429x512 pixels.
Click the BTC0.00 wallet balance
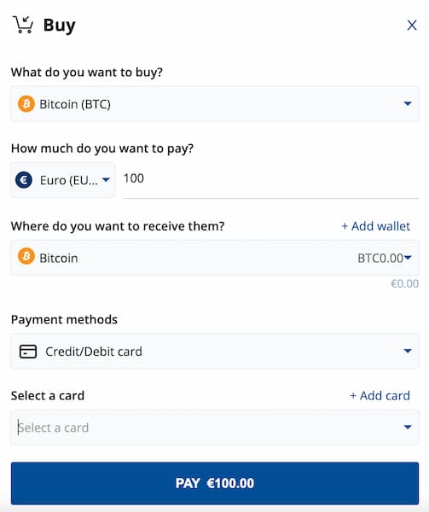[x=380, y=259]
